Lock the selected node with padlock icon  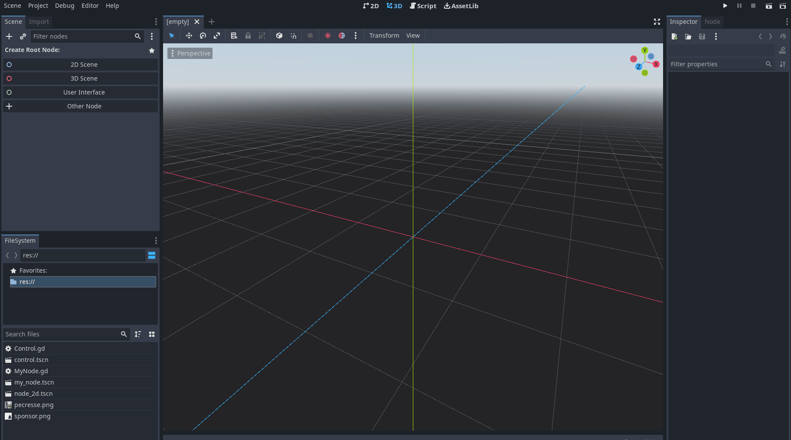pos(248,36)
